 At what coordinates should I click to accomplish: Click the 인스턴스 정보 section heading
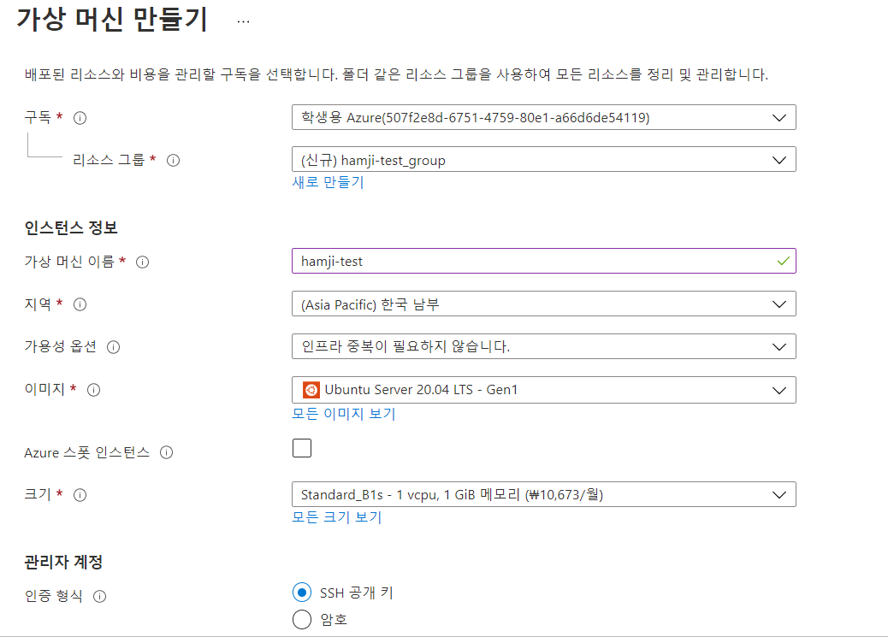point(71,228)
